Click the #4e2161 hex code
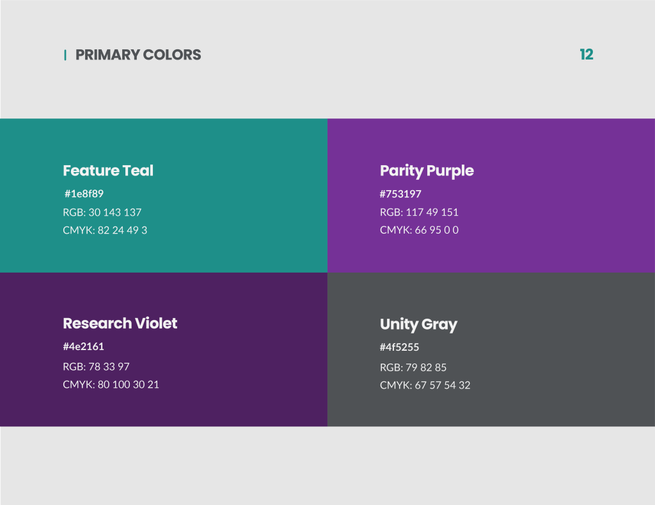This screenshot has height=505, width=655. coord(83,346)
